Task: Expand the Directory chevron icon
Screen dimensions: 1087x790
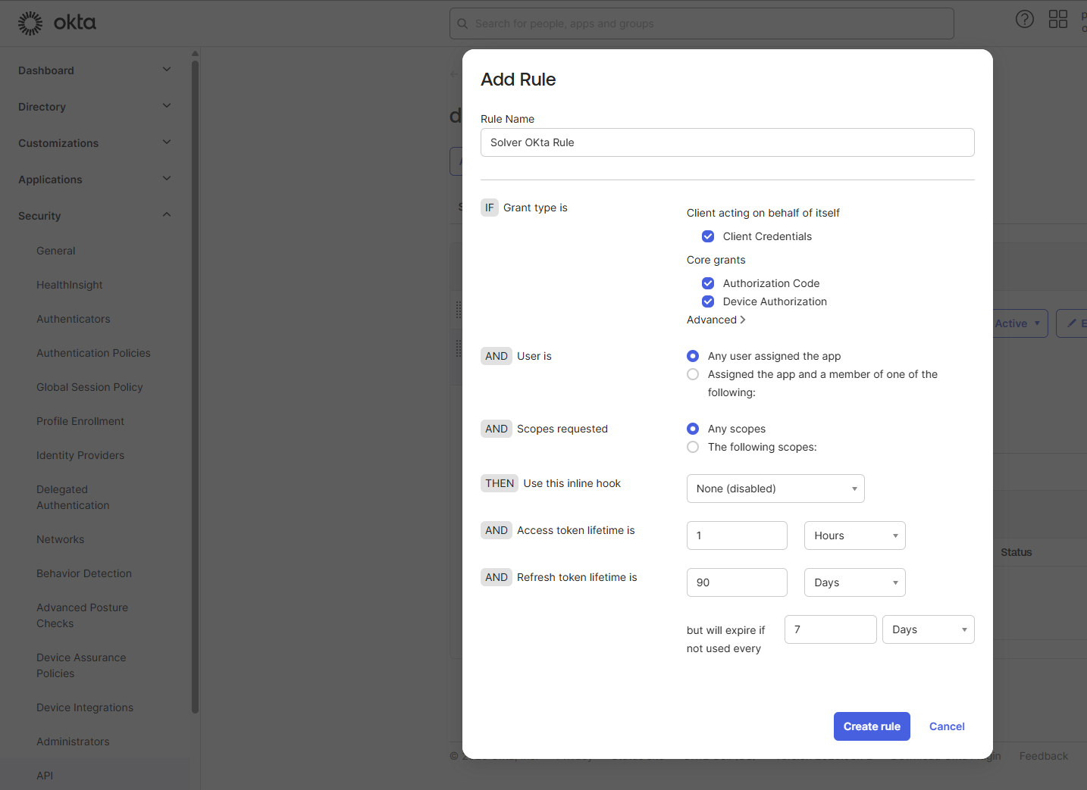Action: 167,106
